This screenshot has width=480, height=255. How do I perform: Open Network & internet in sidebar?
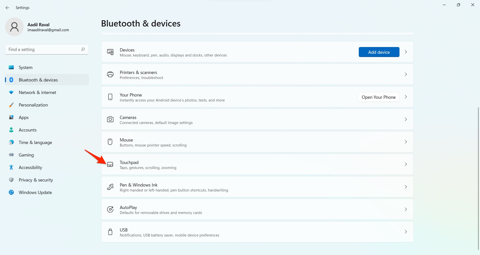pos(37,92)
